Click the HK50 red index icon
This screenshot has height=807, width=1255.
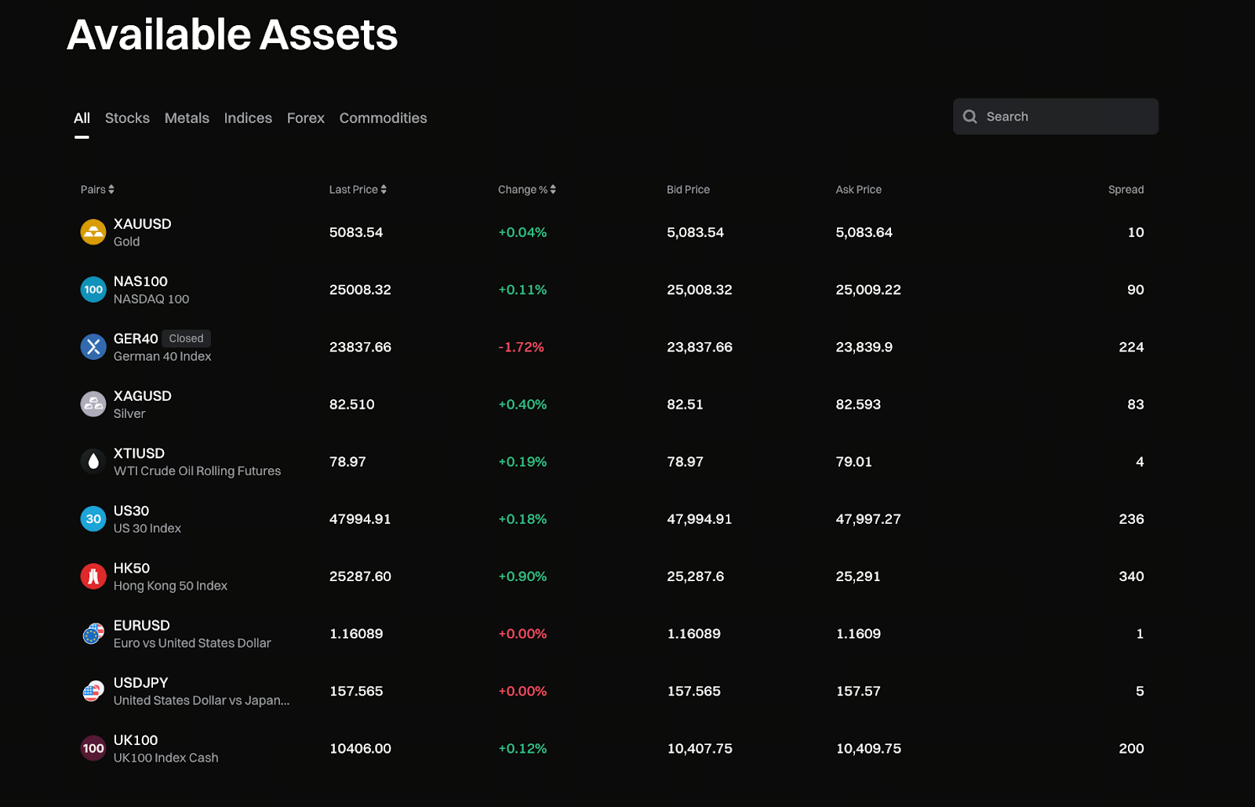pos(93,576)
